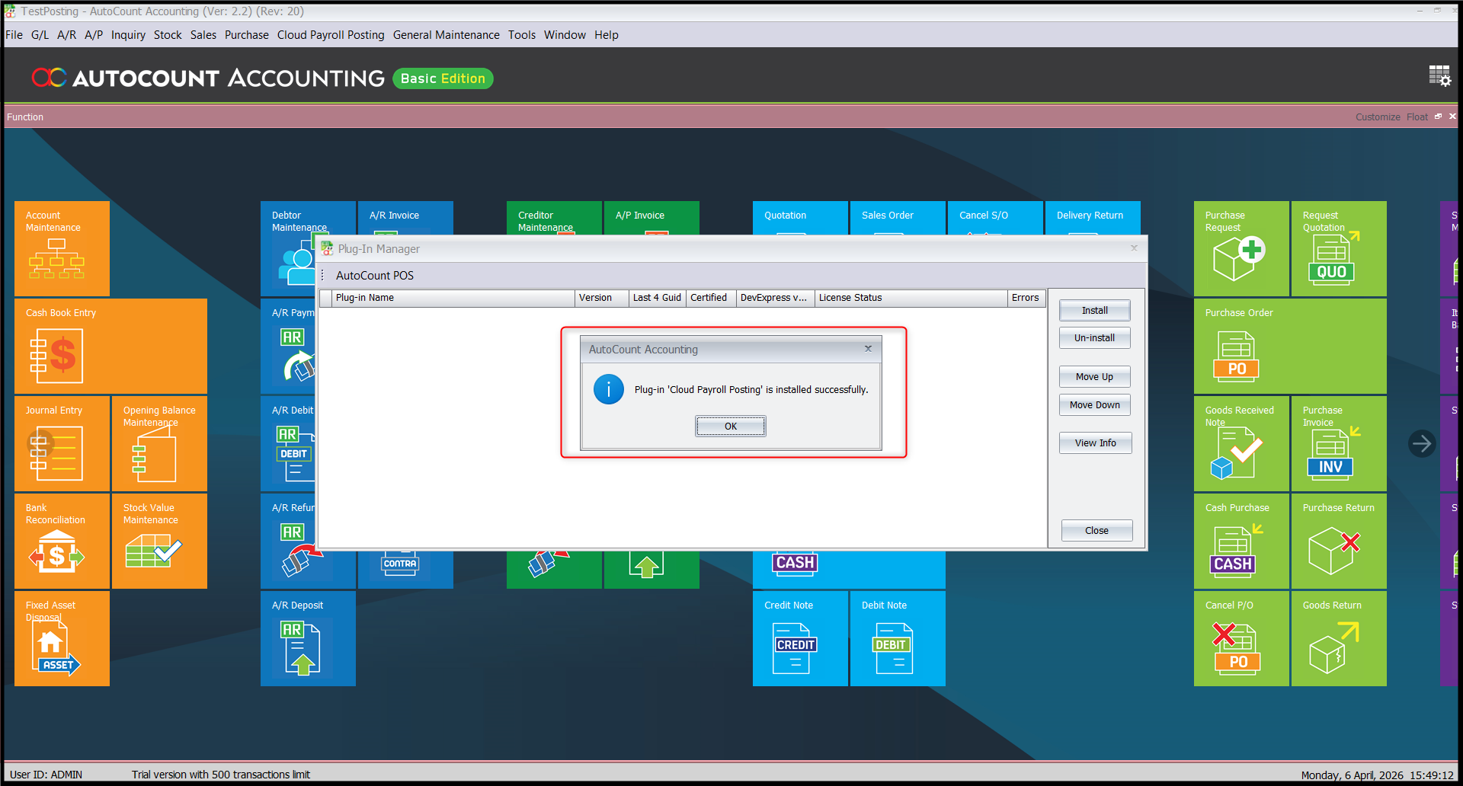
Task: Open the A/P Invoice tile
Action: [651, 217]
